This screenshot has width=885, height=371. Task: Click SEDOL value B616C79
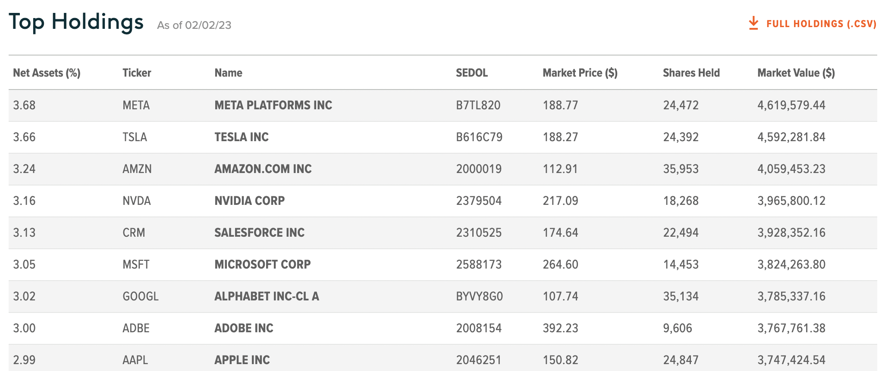[x=479, y=137]
